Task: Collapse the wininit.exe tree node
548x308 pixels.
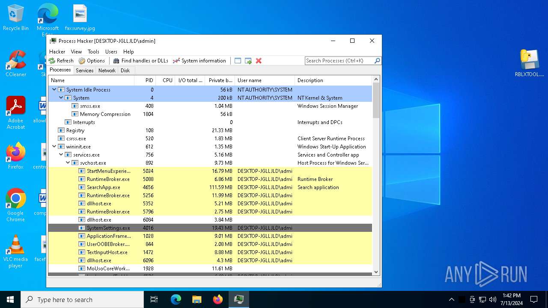Action: (x=54, y=147)
